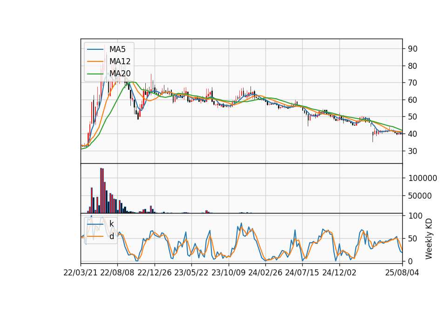Click the Weekly KD axis title
The height and width of the screenshot is (321, 447).
(x=429, y=239)
